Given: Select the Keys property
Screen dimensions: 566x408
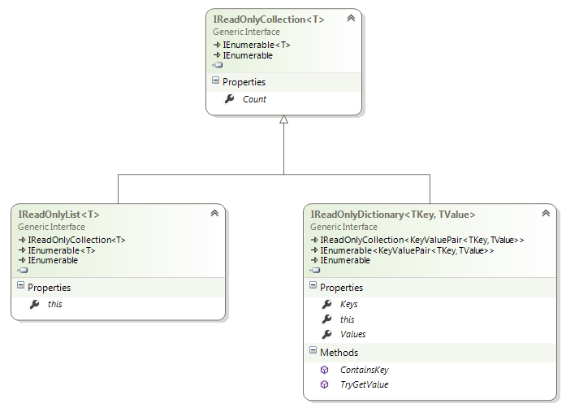Looking at the screenshot, I should 348,304.
